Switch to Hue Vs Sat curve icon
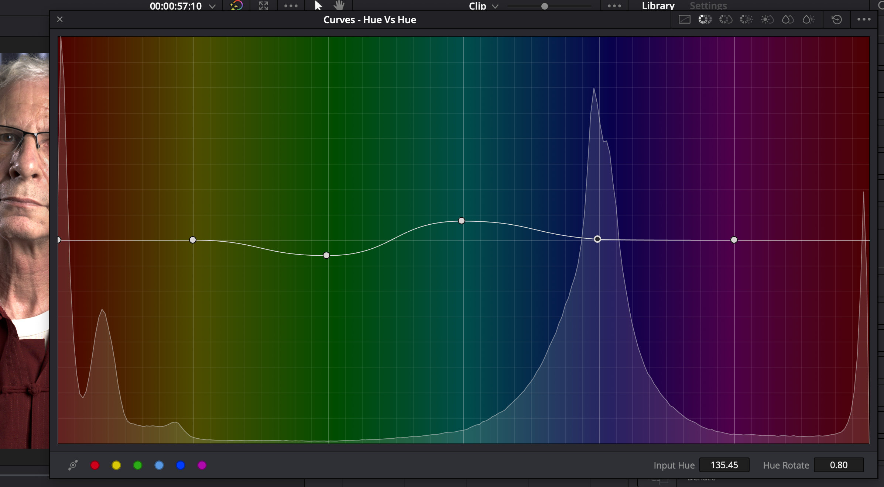This screenshot has height=487, width=884. (726, 20)
